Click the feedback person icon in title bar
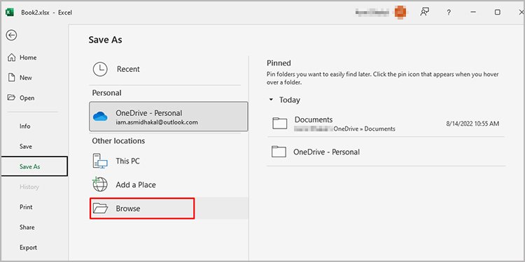Viewport: 525px width, 262px height. click(x=425, y=12)
